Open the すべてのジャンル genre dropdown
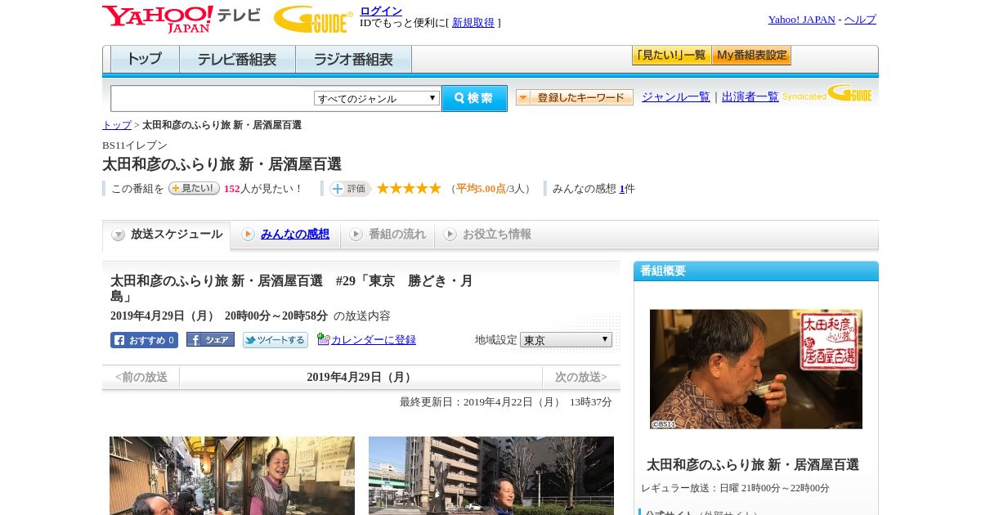The width and height of the screenshot is (981, 515). click(x=377, y=98)
